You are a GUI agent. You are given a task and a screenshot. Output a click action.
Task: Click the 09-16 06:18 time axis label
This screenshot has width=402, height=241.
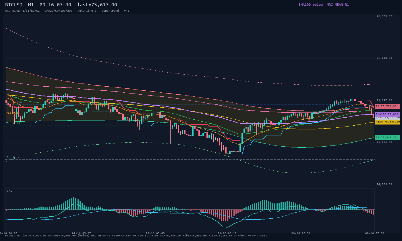[227, 233]
